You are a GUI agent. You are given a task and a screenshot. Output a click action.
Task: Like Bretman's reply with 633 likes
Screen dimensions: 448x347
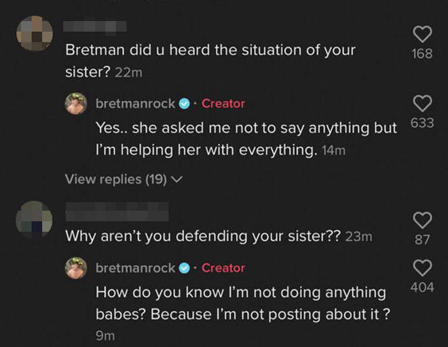tap(422, 103)
